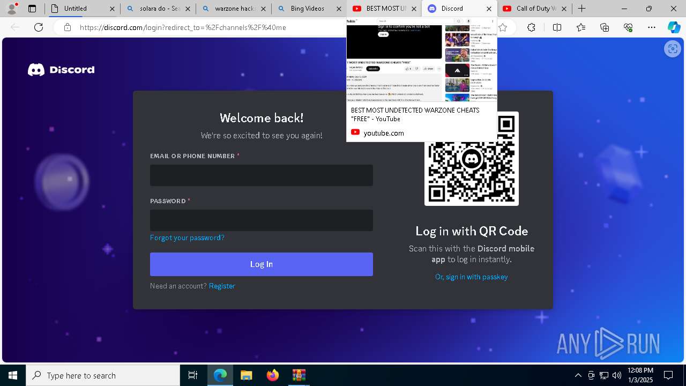Screen dimensions: 686x386
Task: Open Collections panel
Action: click(605, 27)
